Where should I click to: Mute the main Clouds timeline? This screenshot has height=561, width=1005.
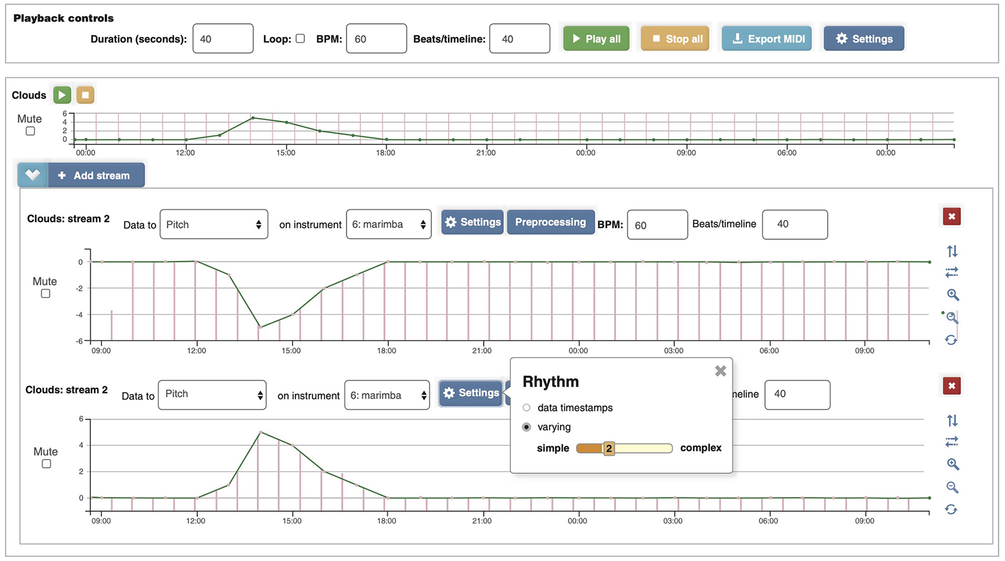(31, 131)
